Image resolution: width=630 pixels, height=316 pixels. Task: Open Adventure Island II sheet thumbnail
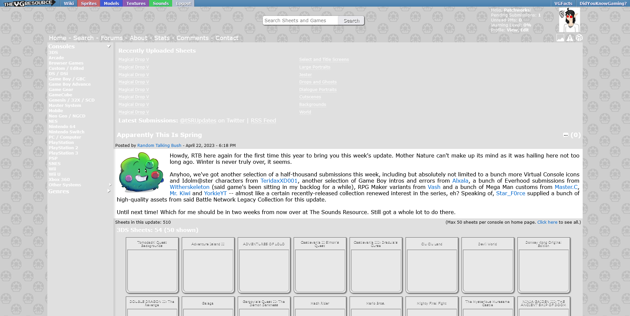point(208,265)
